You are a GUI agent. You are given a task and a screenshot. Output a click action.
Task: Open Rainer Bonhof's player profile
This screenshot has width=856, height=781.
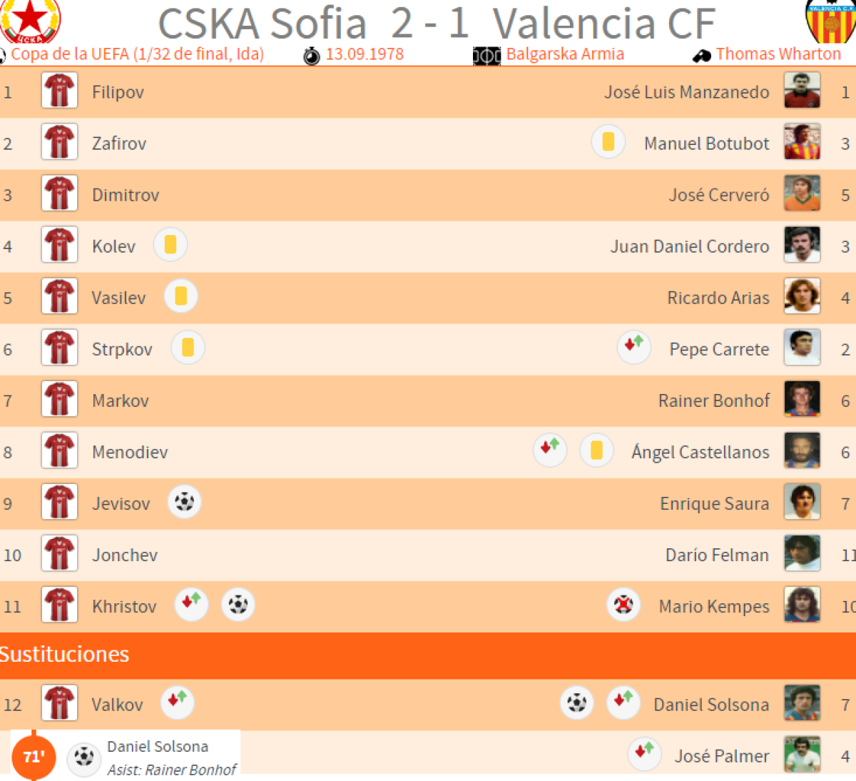(713, 400)
